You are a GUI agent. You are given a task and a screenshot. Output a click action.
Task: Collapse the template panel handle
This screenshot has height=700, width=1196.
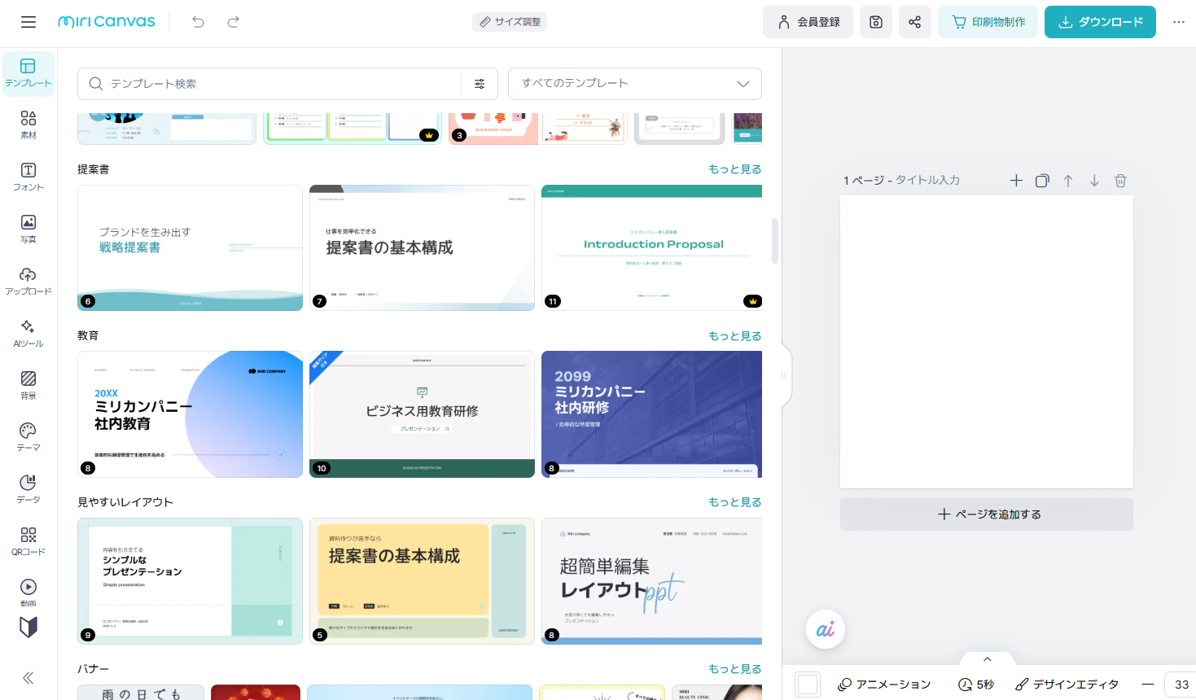click(x=784, y=375)
